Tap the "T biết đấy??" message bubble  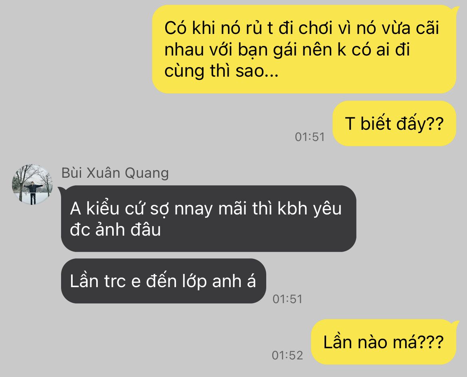(x=394, y=123)
